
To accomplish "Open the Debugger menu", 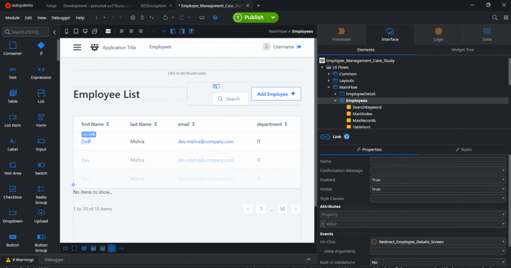I will tap(61, 17).
